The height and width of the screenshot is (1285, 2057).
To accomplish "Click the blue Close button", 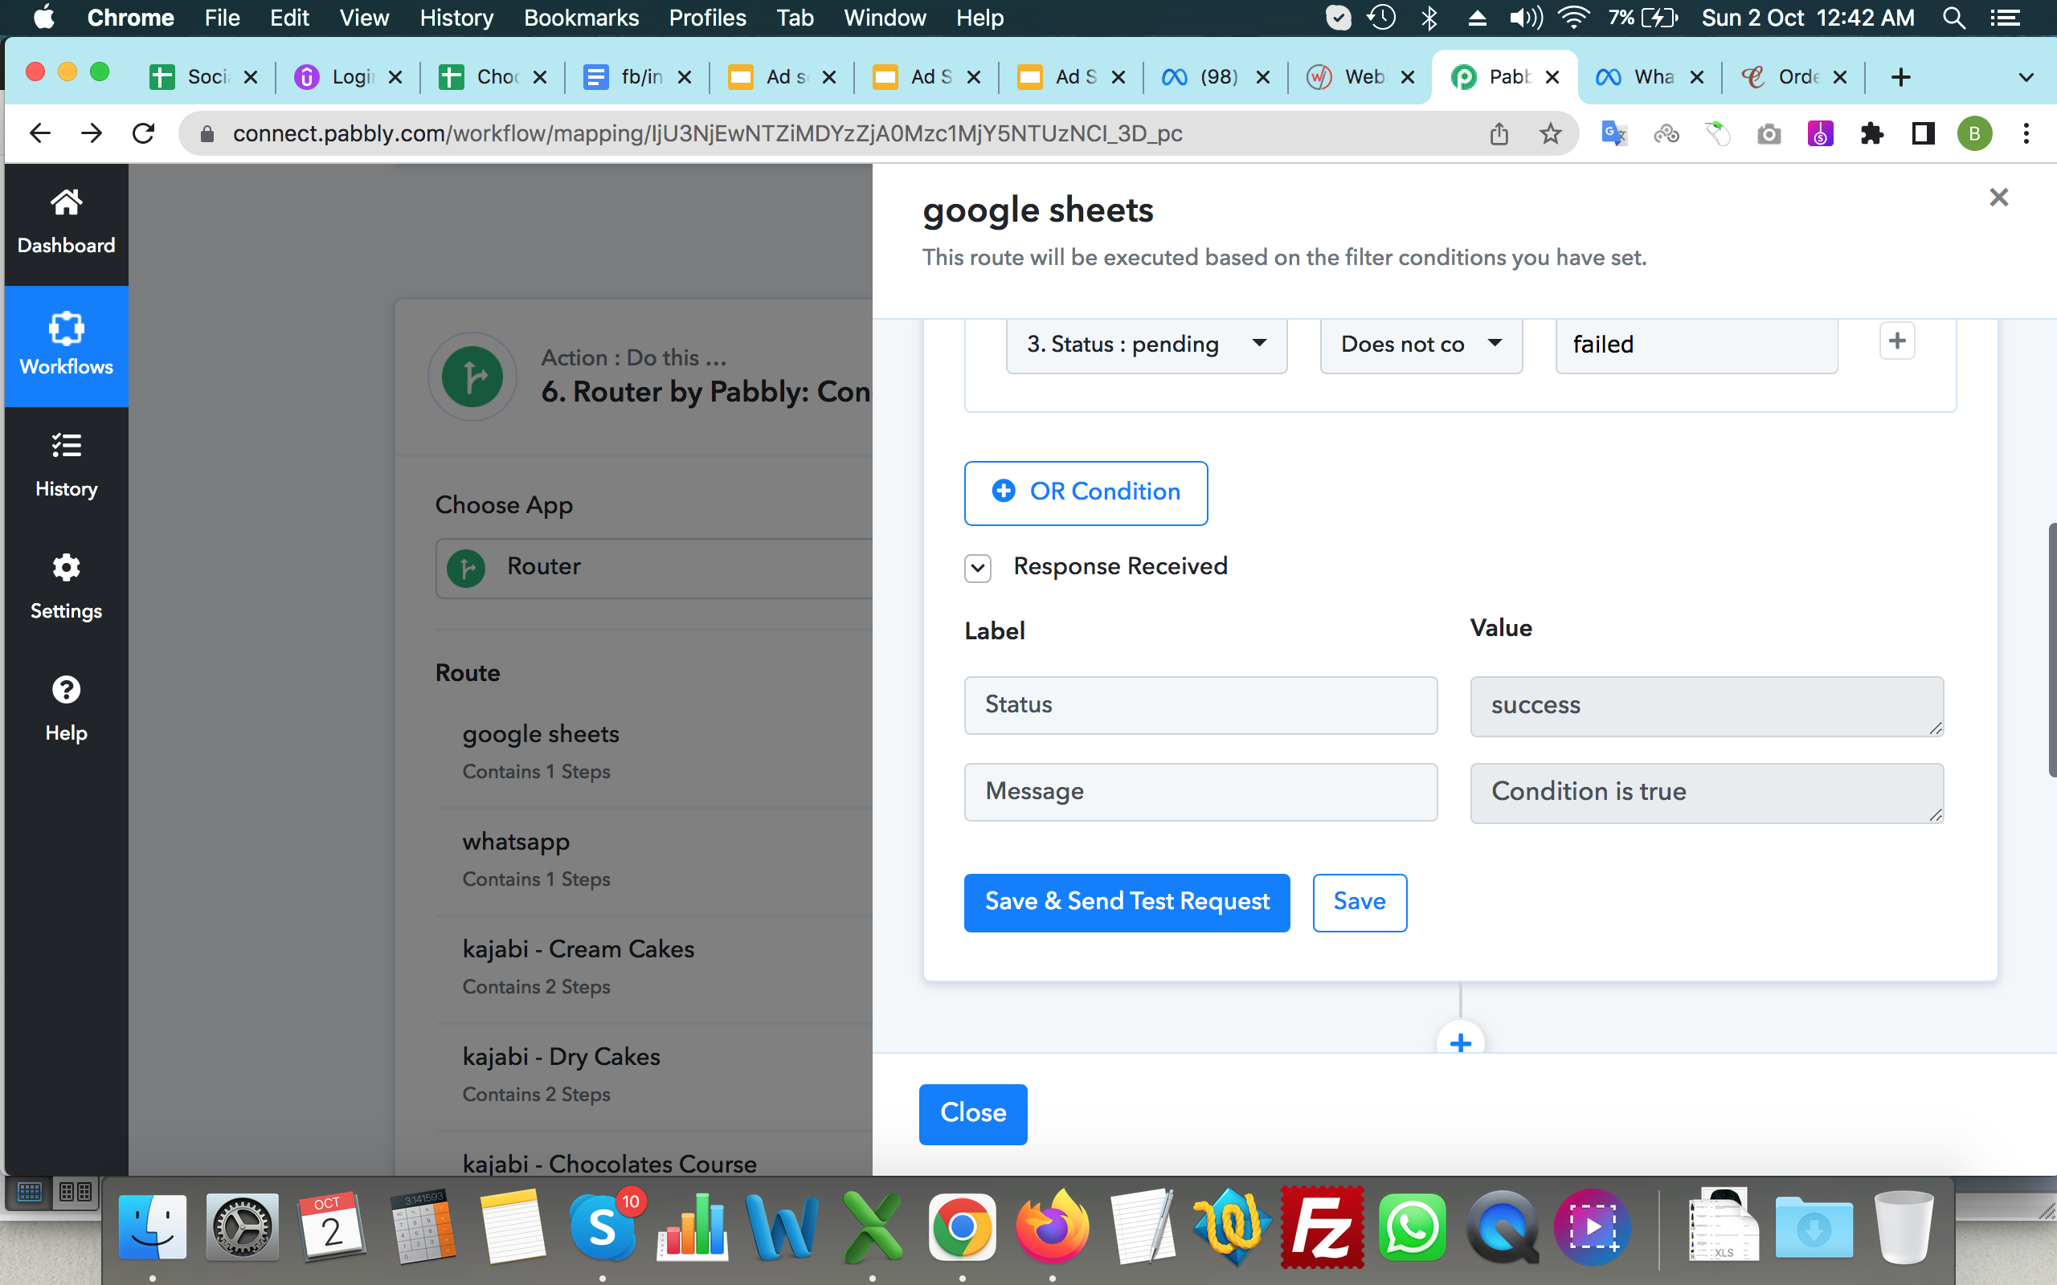I will click(972, 1113).
